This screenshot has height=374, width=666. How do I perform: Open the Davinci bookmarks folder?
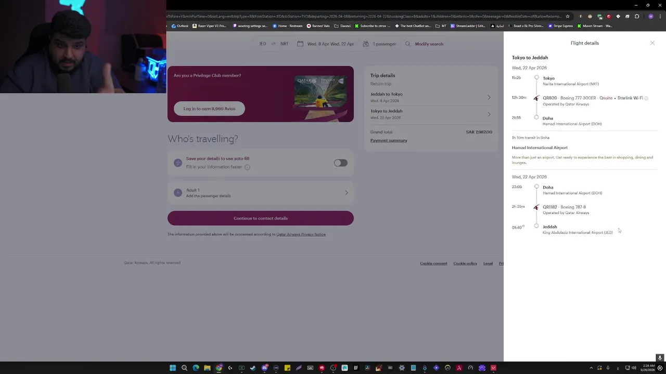(343, 26)
